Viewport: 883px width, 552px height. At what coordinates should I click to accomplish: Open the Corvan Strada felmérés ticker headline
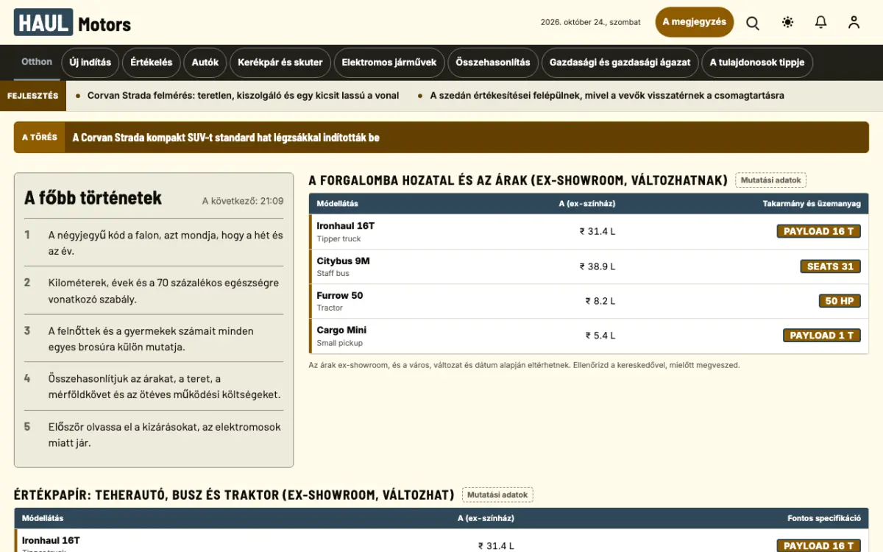pos(244,96)
